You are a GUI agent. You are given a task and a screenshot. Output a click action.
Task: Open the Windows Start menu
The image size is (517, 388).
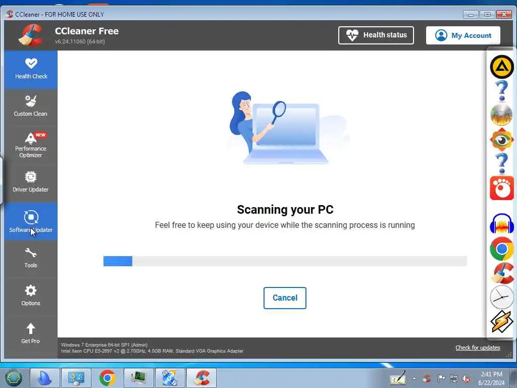[13, 378]
